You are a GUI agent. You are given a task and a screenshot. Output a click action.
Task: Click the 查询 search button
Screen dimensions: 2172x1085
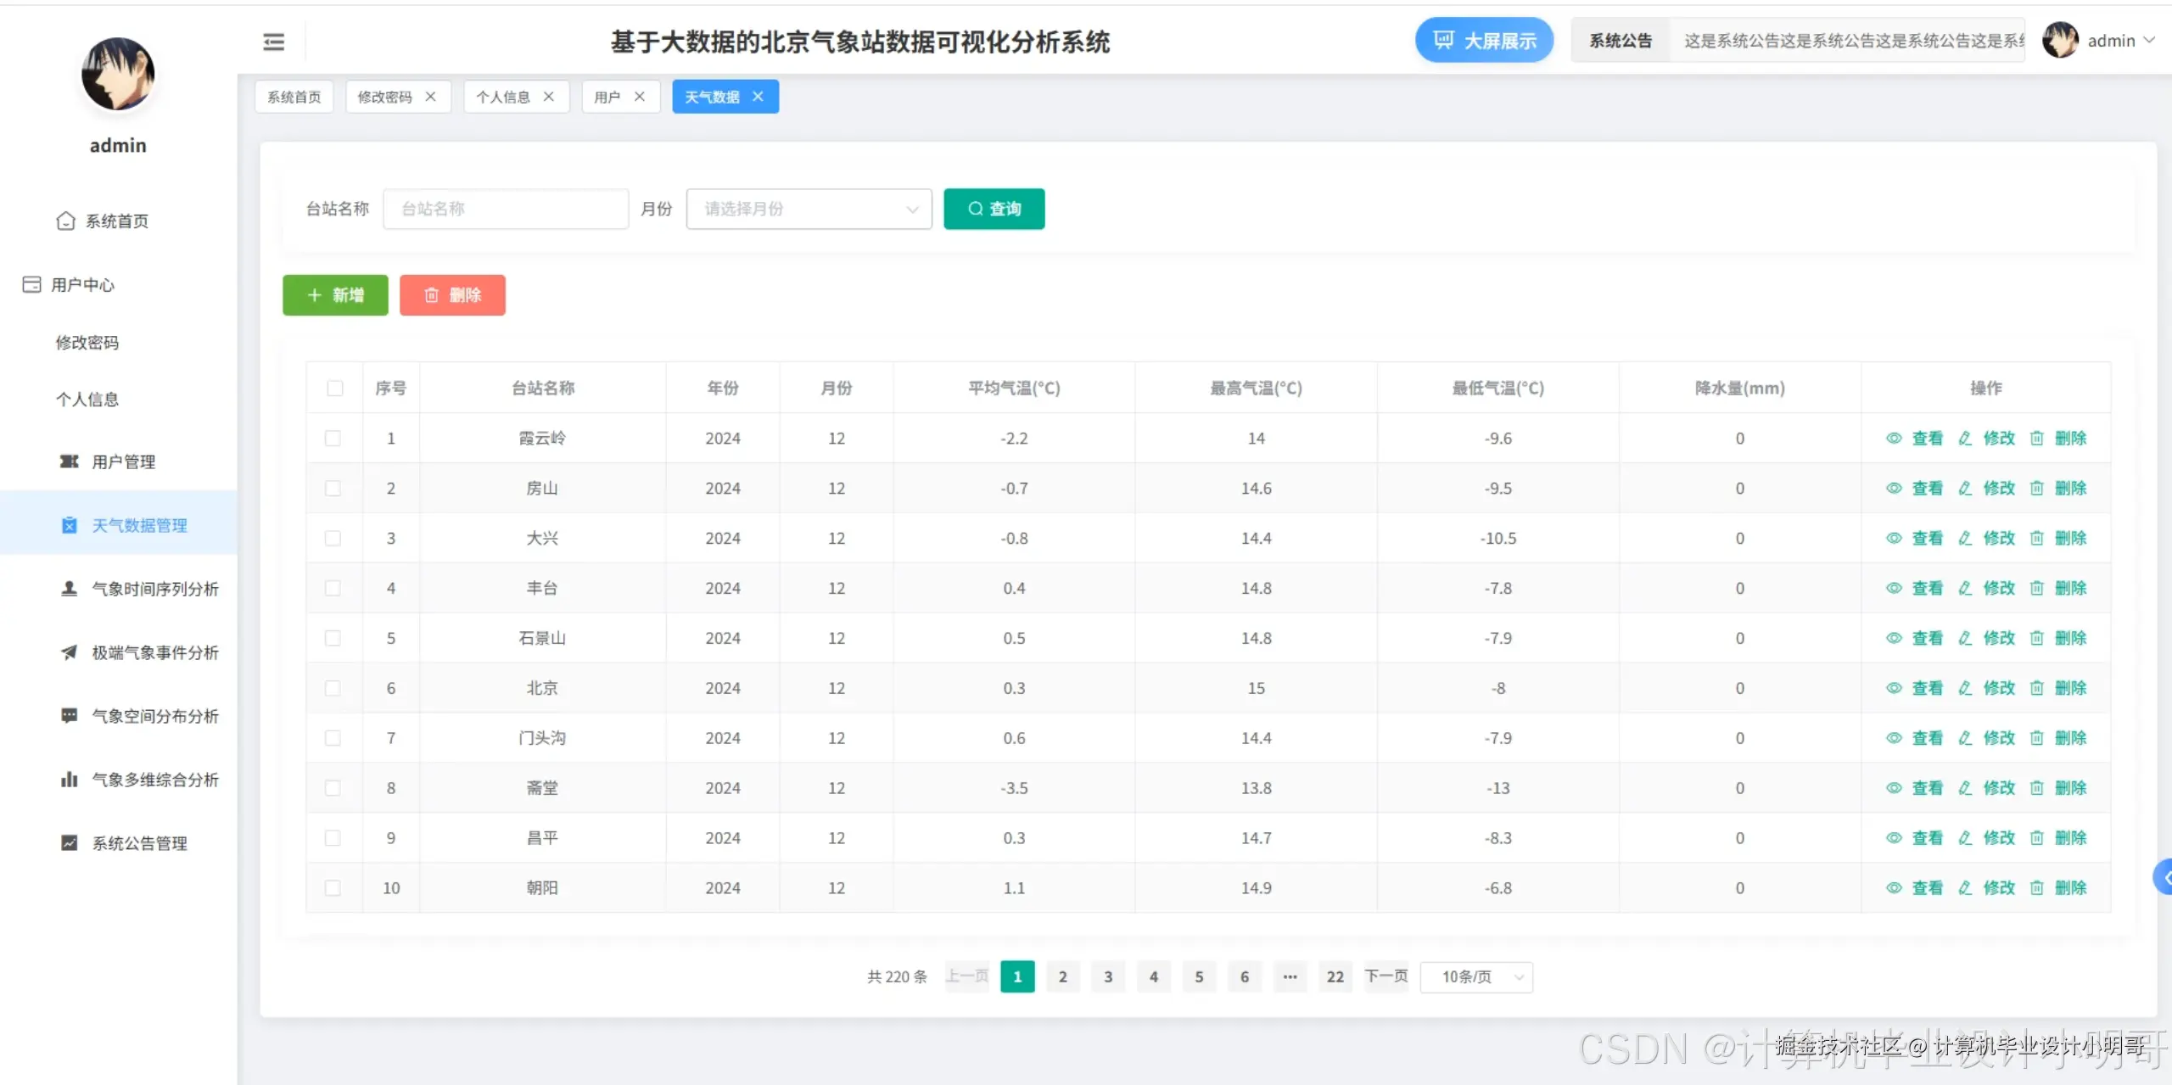(x=994, y=209)
